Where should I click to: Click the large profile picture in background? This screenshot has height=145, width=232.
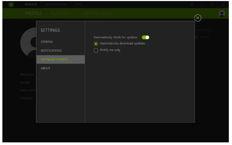coord(28,42)
